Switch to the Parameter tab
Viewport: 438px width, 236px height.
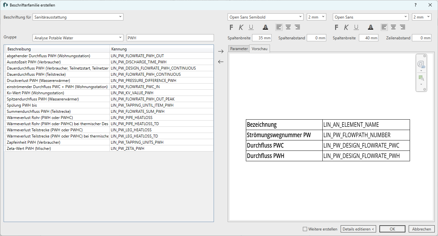coord(239,49)
